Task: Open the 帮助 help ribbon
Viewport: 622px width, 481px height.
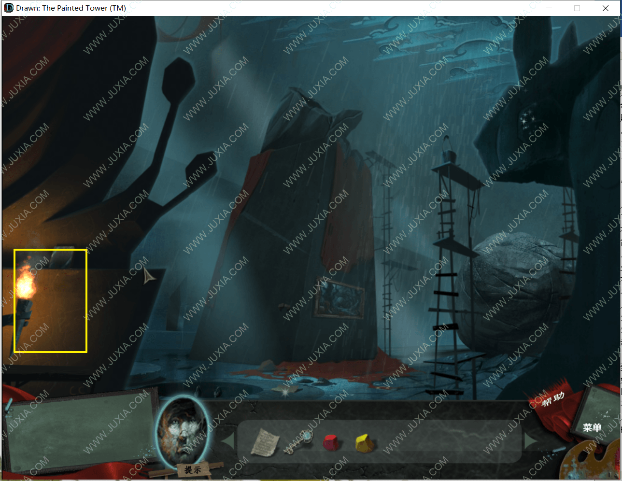Action: [x=552, y=399]
